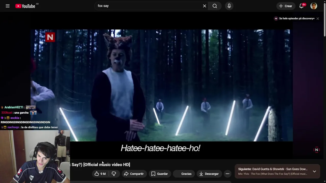Open the three-dot more actions menu

(227, 174)
